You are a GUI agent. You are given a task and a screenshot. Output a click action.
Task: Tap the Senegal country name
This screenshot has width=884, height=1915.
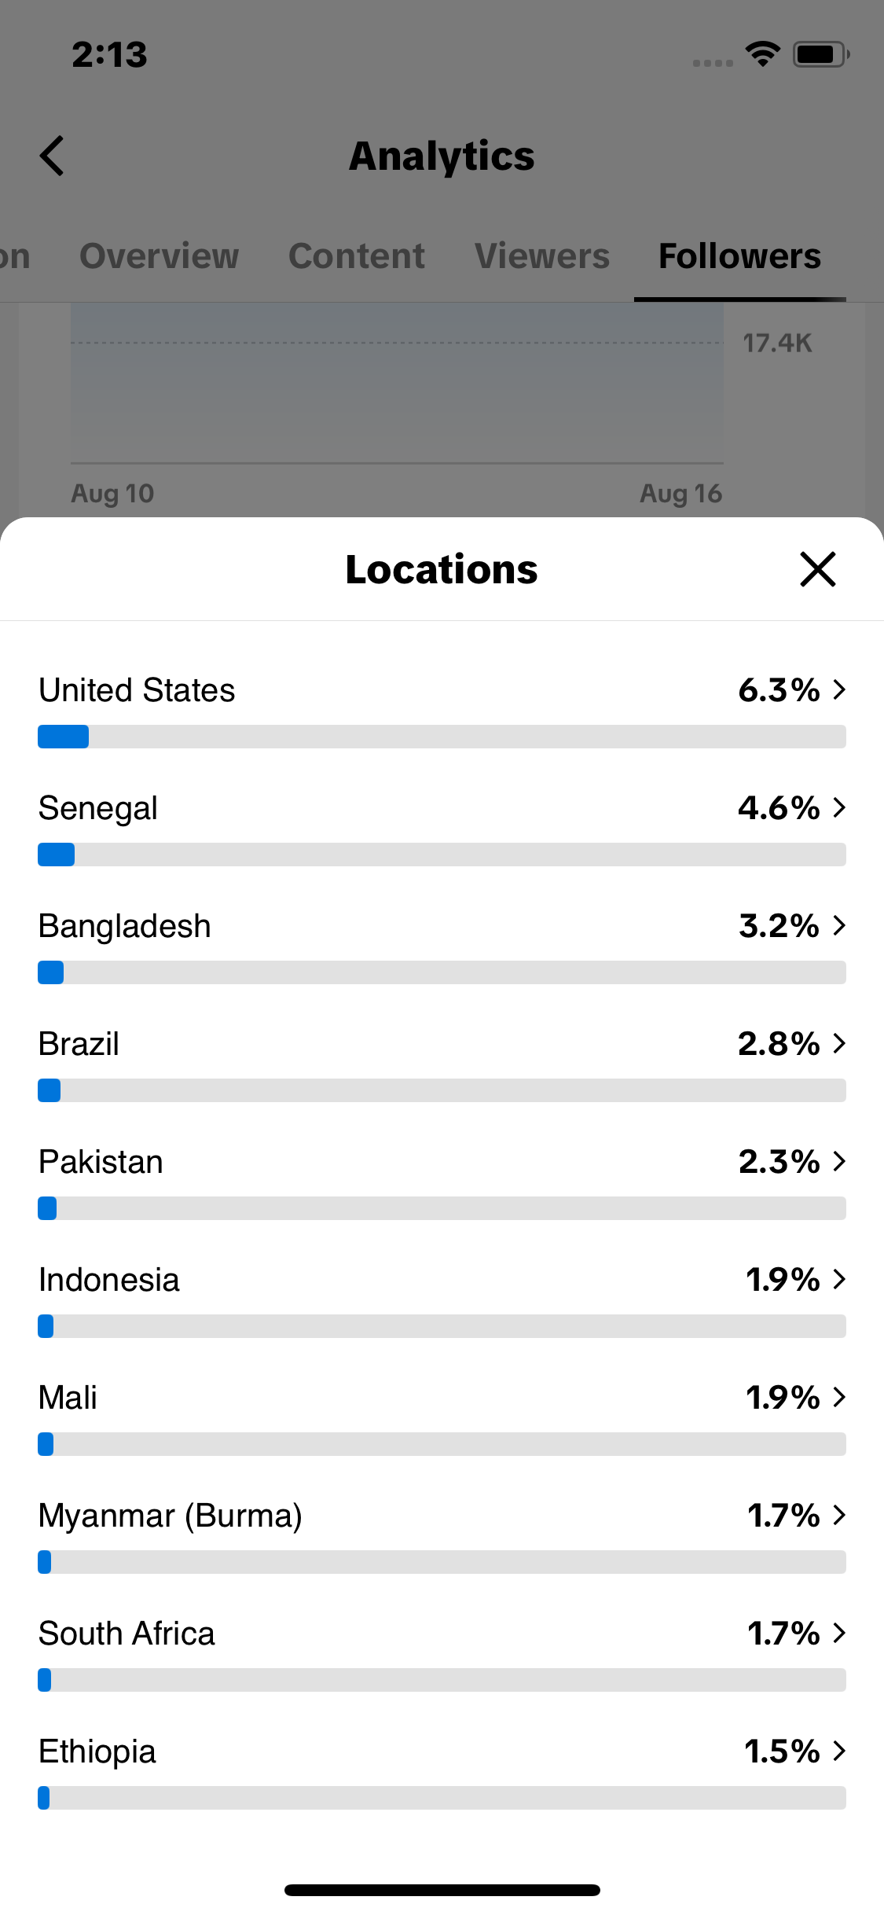98,808
